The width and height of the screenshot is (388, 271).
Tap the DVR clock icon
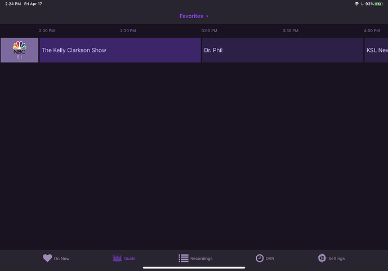point(260,258)
